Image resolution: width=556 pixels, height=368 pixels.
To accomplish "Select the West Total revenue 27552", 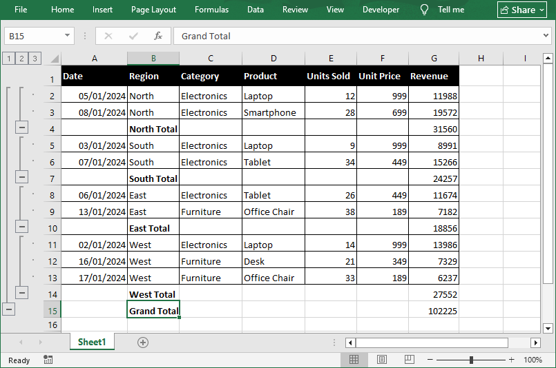I will [x=434, y=294].
